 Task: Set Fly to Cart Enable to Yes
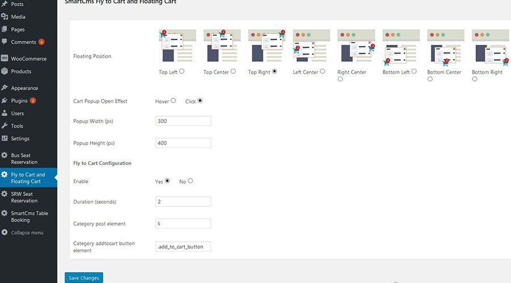pyautogui.click(x=167, y=181)
